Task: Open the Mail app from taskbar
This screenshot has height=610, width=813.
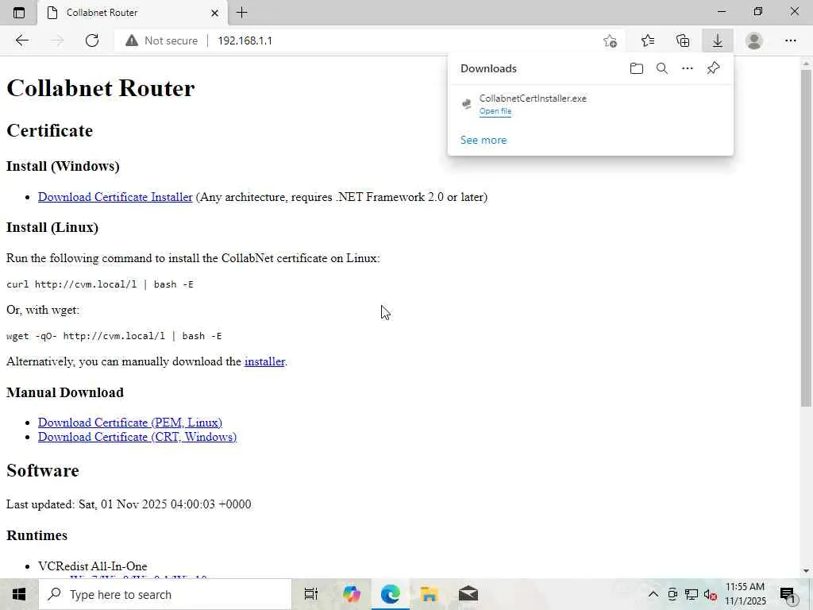Action: 468,594
